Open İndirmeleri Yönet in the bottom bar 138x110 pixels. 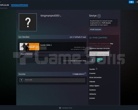(67, 108)
